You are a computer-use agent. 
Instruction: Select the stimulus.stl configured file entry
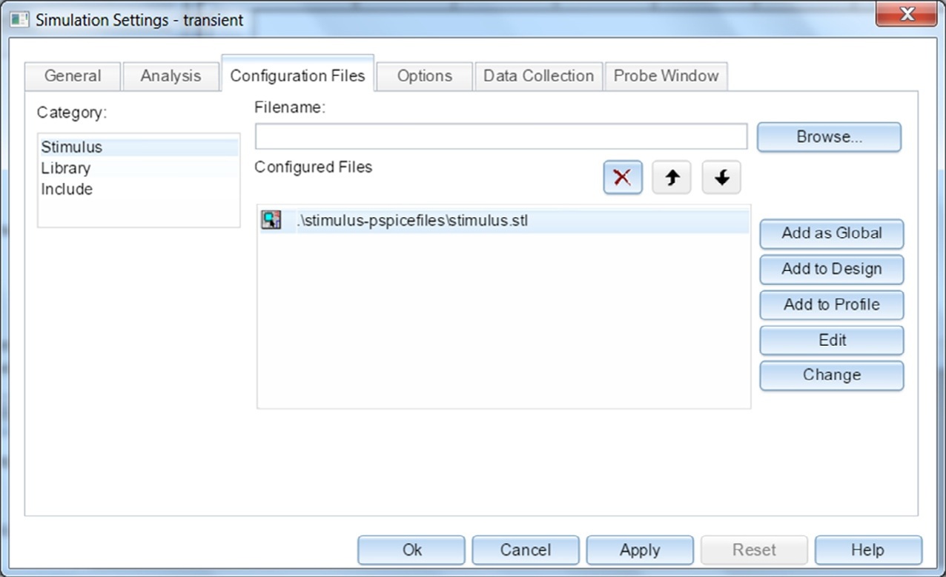[x=412, y=221]
